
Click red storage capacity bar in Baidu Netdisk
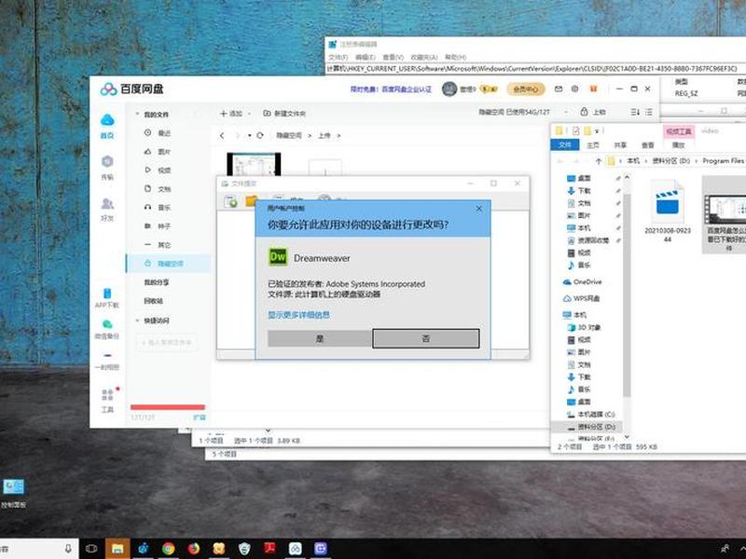[168, 407]
